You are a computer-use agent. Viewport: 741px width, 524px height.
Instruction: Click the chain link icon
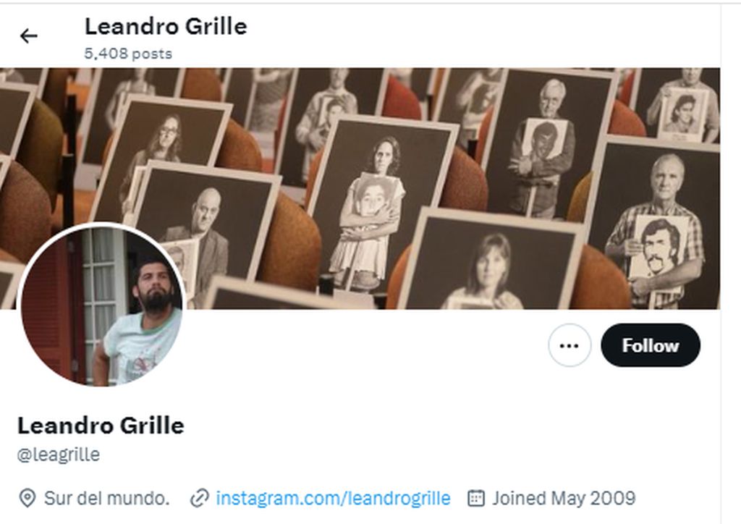point(200,499)
